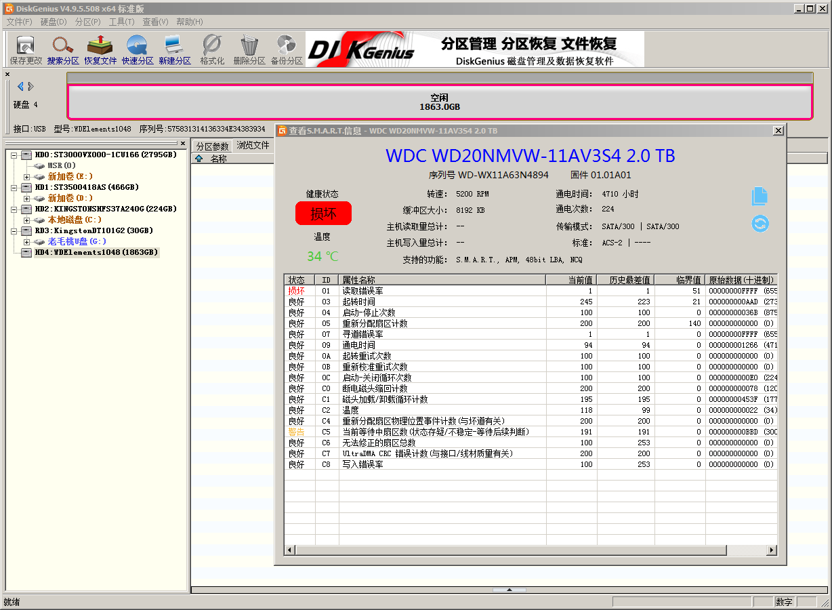This screenshot has height=610, width=832.
Task: Click the 删除分区 delete partition icon
Action: (248, 48)
